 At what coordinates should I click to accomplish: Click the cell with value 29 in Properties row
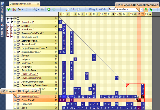(x=94, y=104)
